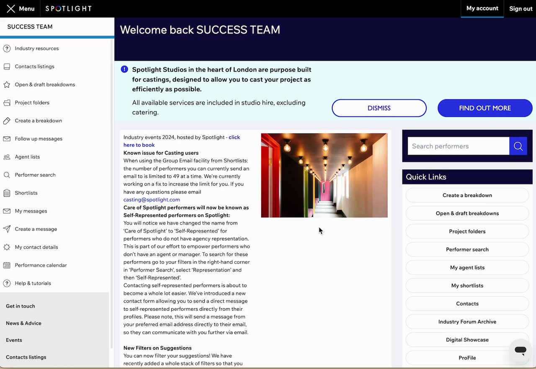Click the My messages envelope icon
This screenshot has height=369, width=536.
coord(7,211)
